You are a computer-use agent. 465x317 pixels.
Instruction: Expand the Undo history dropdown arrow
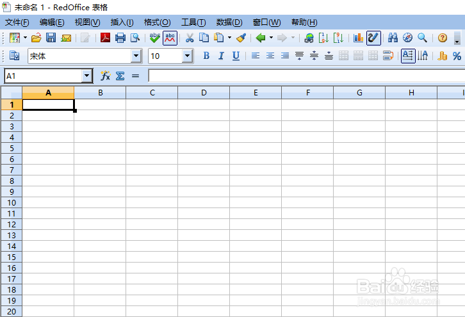coord(271,38)
